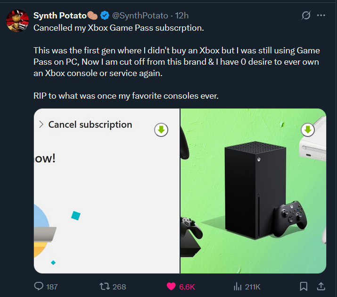
Task: Click the 12h timestamp
Action: click(x=181, y=16)
